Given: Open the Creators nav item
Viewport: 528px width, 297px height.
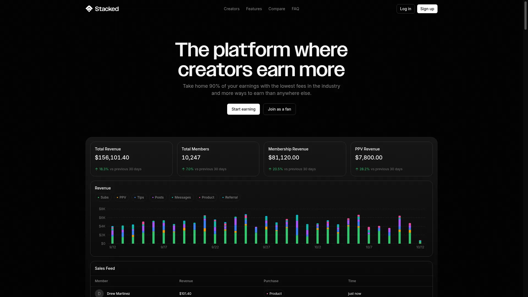Looking at the screenshot, I should click(232, 9).
